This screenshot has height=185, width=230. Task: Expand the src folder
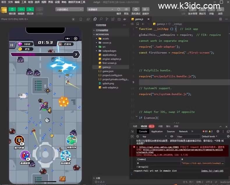pyautogui.click(x=104, y=47)
